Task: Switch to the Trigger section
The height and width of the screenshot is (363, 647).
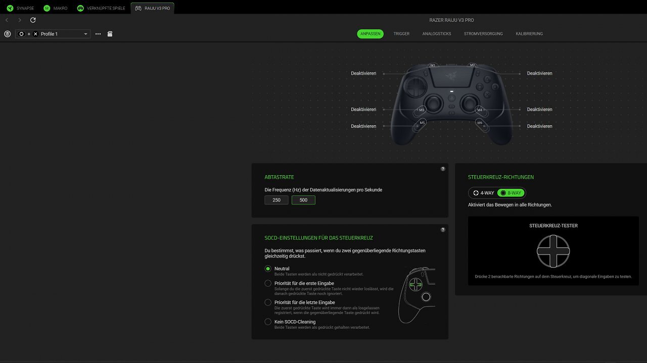Action: click(x=401, y=34)
